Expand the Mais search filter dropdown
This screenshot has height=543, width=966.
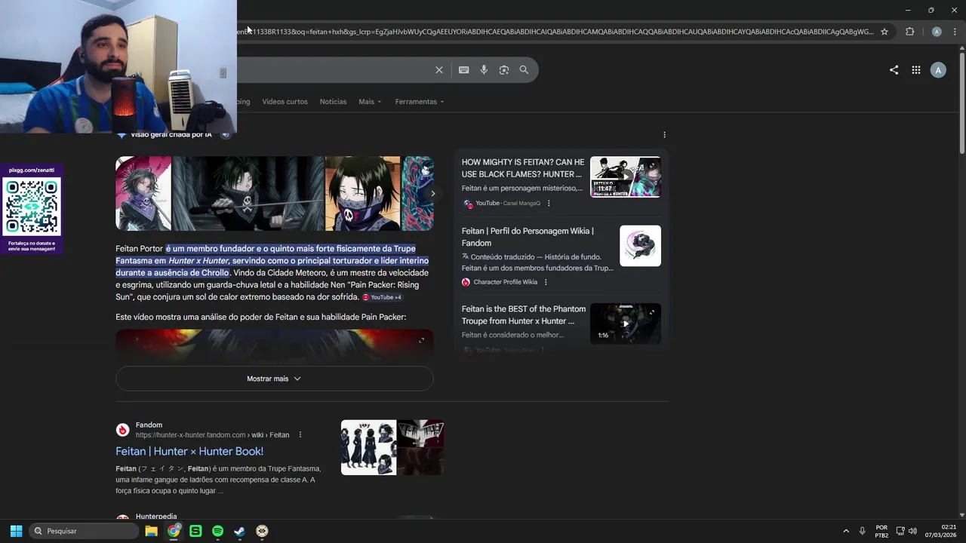pyautogui.click(x=370, y=102)
